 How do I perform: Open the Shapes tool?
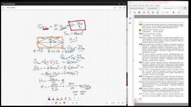[x=73, y=103]
